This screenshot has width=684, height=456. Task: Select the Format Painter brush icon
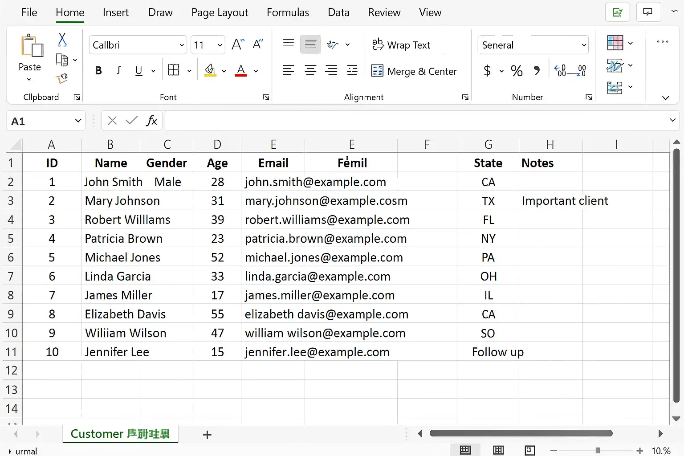pyautogui.click(x=61, y=79)
